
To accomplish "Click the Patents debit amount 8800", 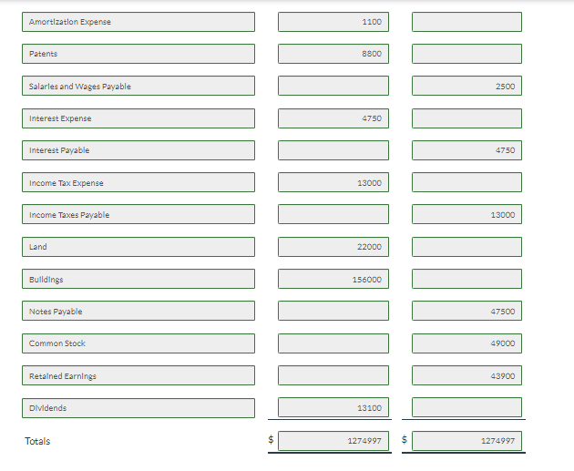I will tap(333, 54).
